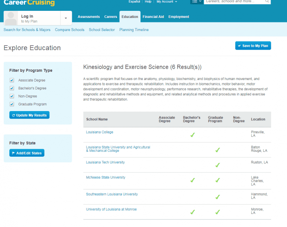
Task: Click the Save to My Plan button
Action: coord(253,46)
